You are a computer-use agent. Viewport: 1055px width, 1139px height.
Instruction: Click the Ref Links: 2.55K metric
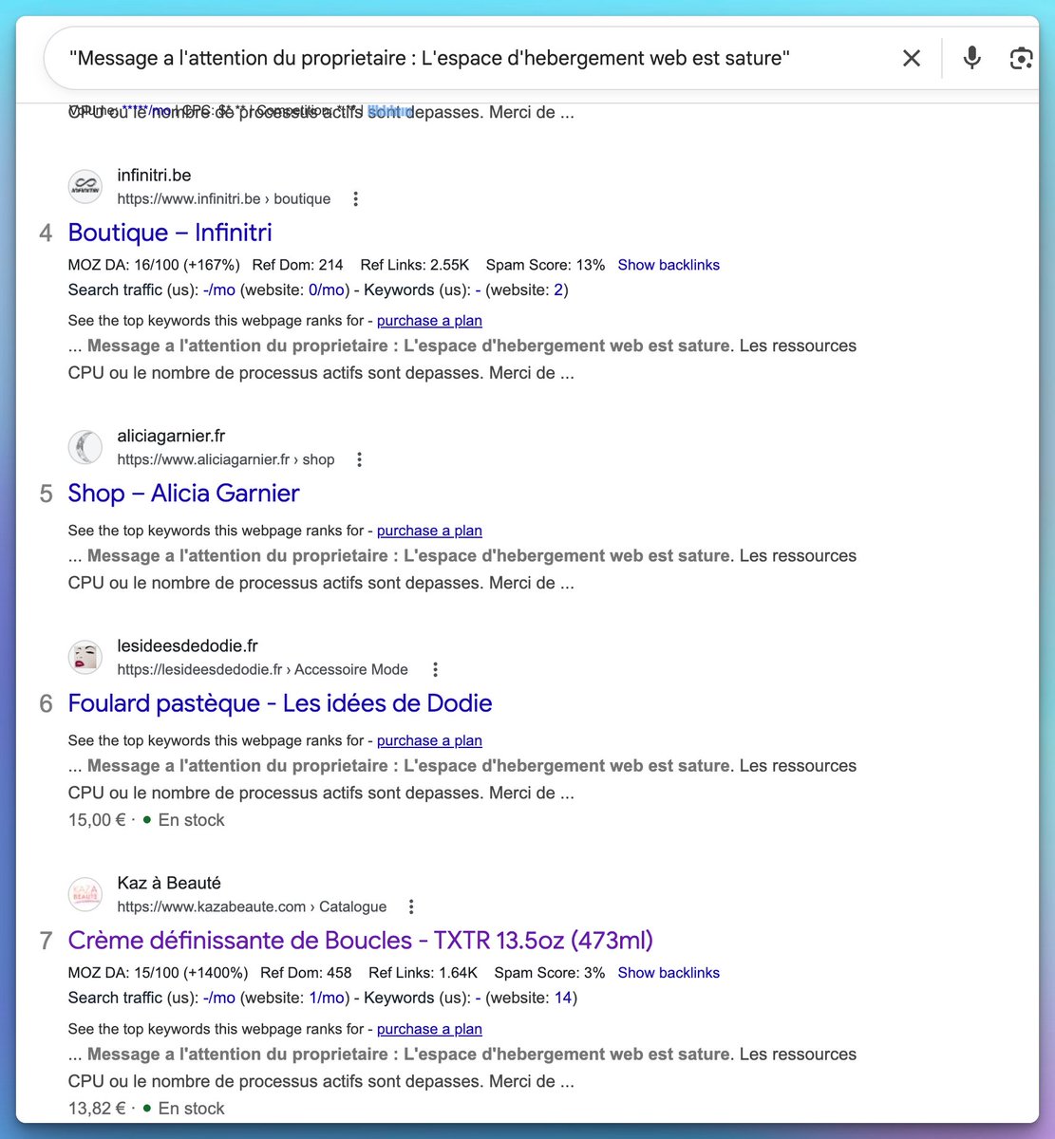[x=416, y=265]
